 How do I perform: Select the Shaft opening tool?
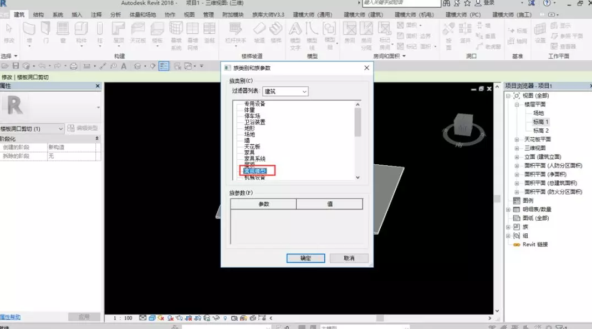click(x=465, y=33)
